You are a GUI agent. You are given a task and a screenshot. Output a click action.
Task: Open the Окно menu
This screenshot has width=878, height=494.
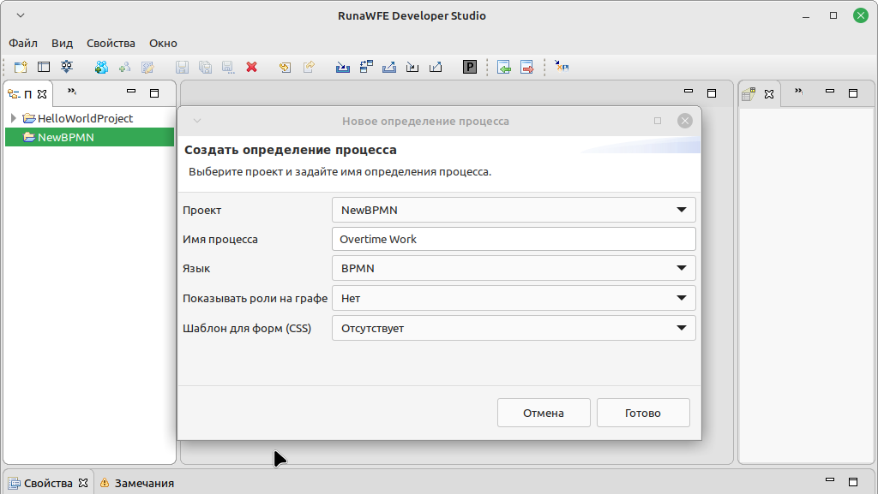tap(163, 43)
